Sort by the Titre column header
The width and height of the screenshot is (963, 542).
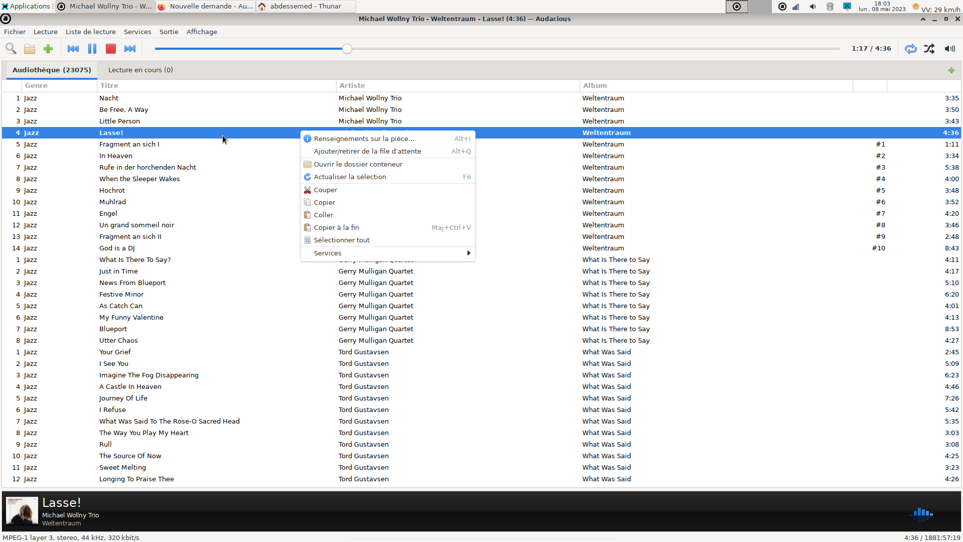click(216, 85)
